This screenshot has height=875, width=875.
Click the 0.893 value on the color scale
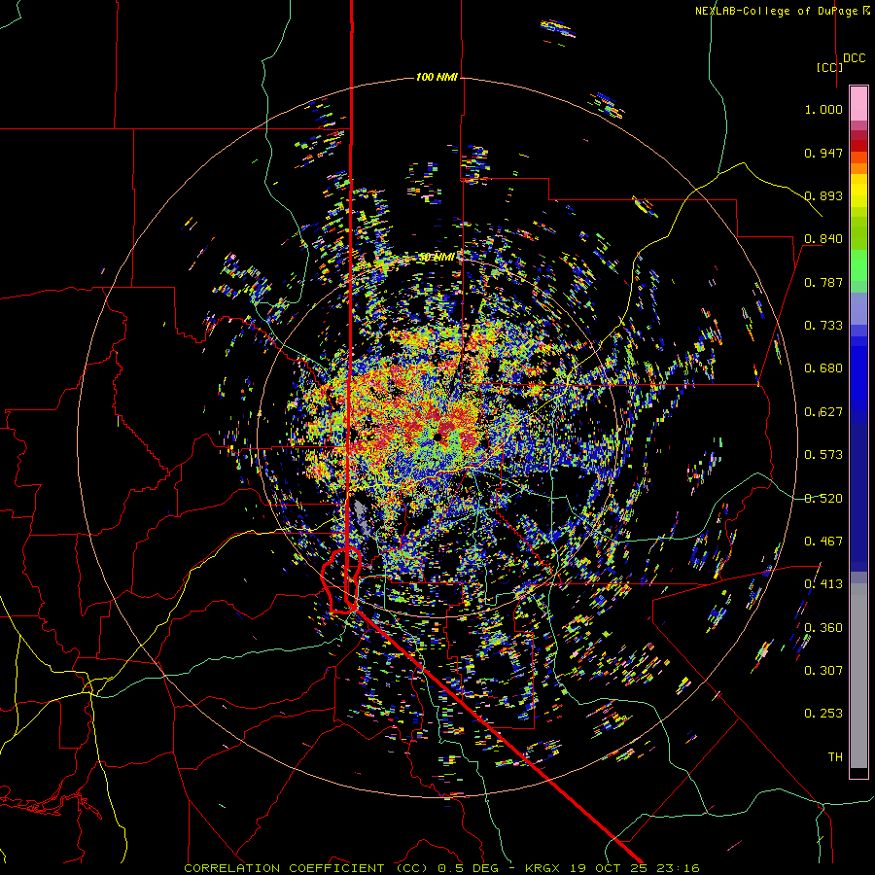pos(823,195)
